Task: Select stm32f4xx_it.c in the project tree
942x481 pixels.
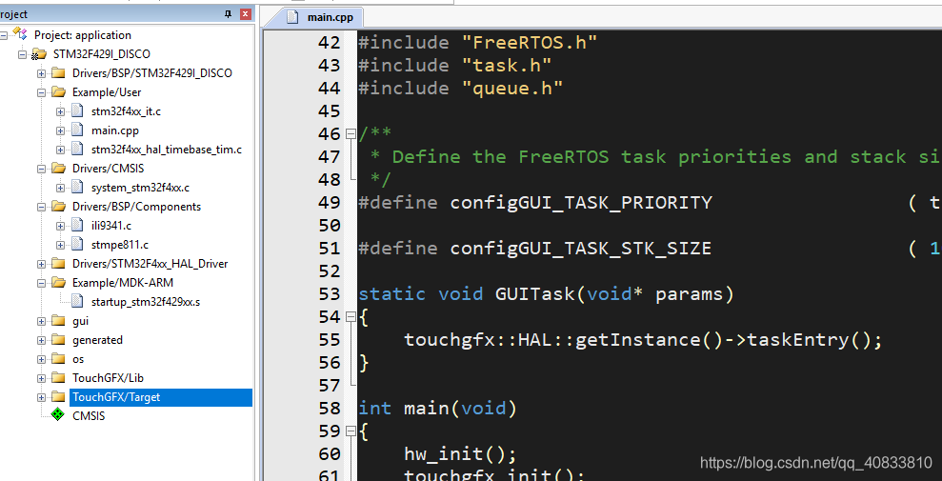Action: pos(126,111)
